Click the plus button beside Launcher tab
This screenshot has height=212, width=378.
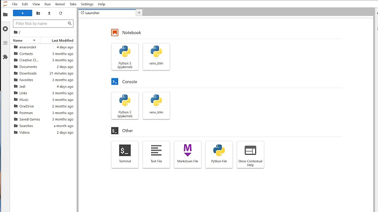(x=139, y=13)
